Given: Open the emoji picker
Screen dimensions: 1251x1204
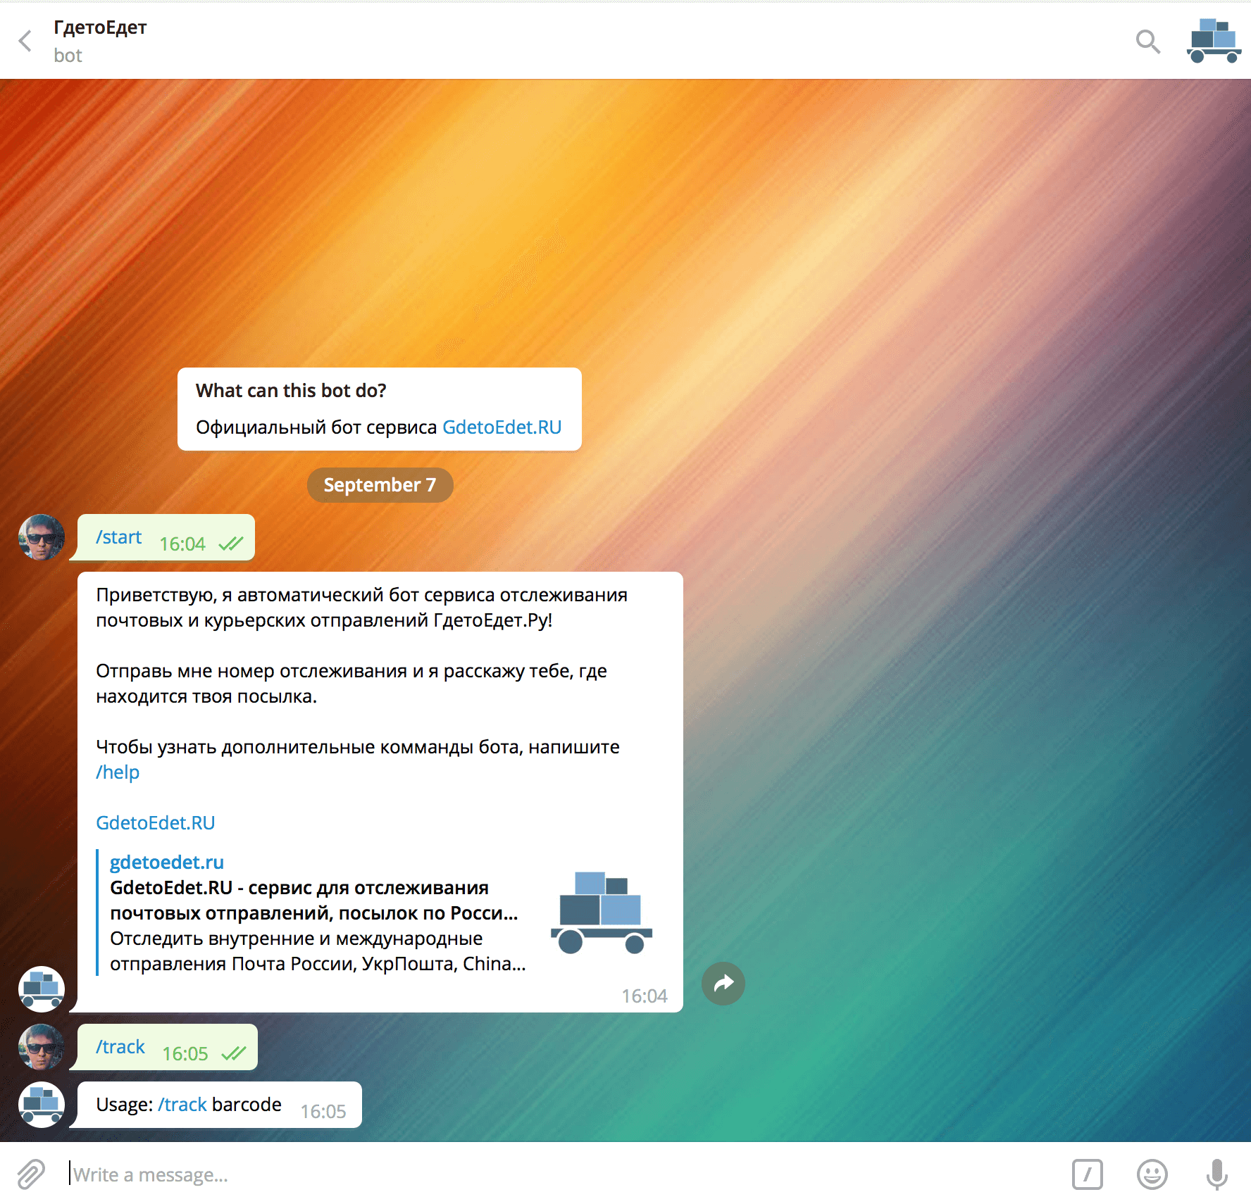Looking at the screenshot, I should click(x=1152, y=1174).
